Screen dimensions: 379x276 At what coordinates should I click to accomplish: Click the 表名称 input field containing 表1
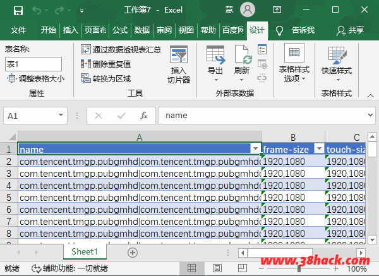click(x=33, y=64)
